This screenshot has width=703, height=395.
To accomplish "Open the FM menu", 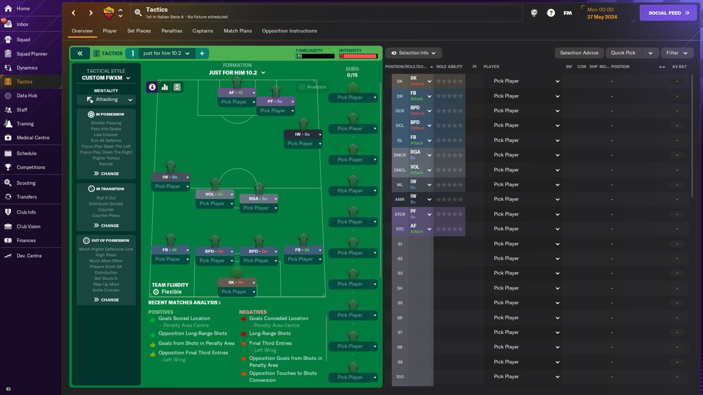I will point(568,13).
